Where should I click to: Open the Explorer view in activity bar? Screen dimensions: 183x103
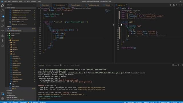pyautogui.click(x=3, y=6)
